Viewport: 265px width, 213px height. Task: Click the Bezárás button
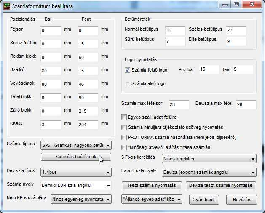click(241, 200)
